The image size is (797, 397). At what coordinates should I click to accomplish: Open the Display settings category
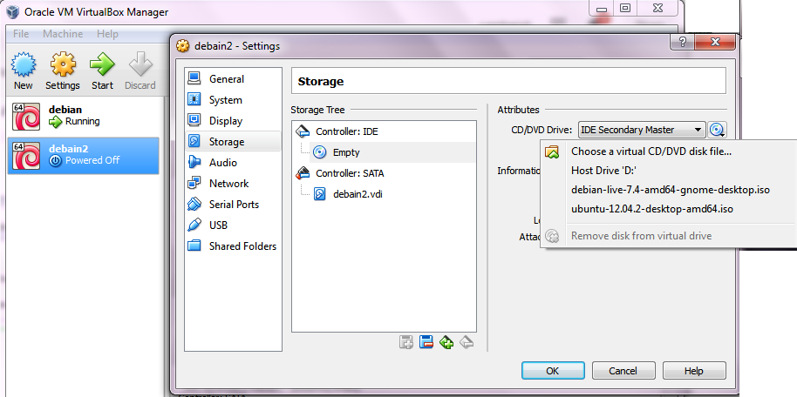click(233, 121)
